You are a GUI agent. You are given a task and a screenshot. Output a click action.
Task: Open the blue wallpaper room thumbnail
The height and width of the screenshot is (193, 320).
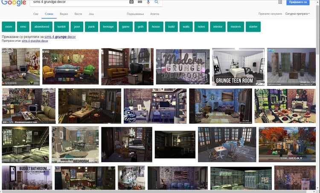tap(221, 106)
